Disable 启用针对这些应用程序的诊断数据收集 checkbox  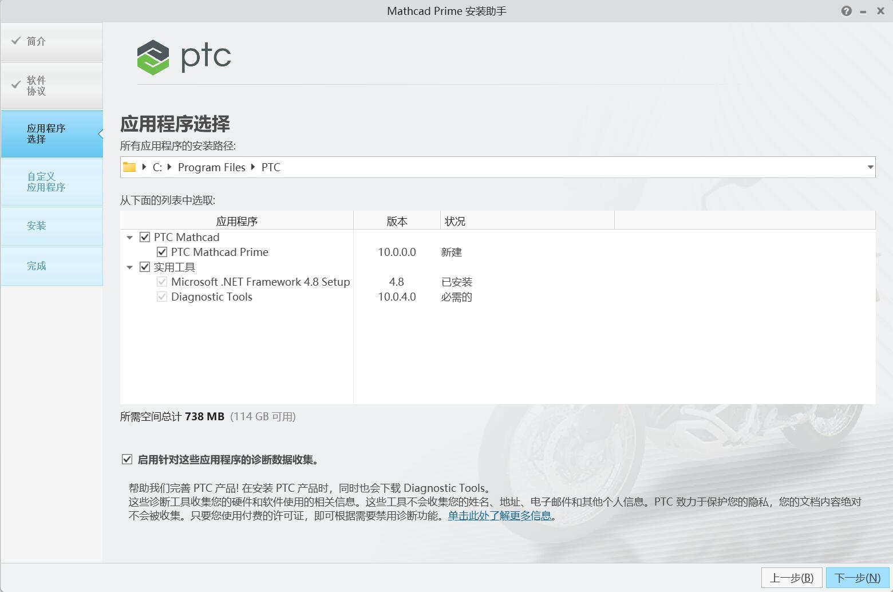(x=126, y=459)
